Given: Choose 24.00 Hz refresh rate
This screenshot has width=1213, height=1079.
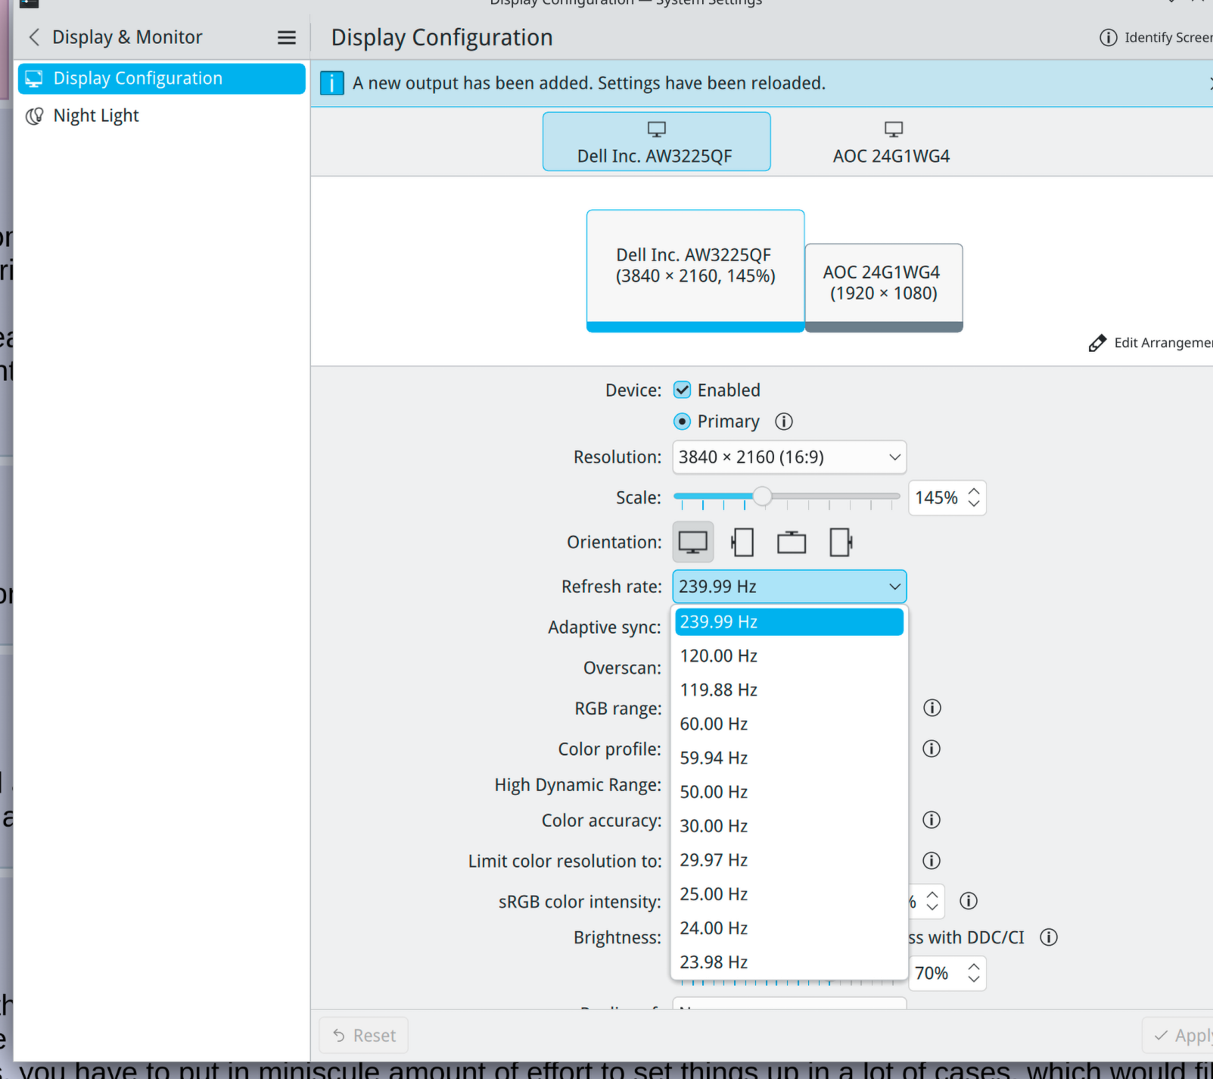Looking at the screenshot, I should click(789, 928).
